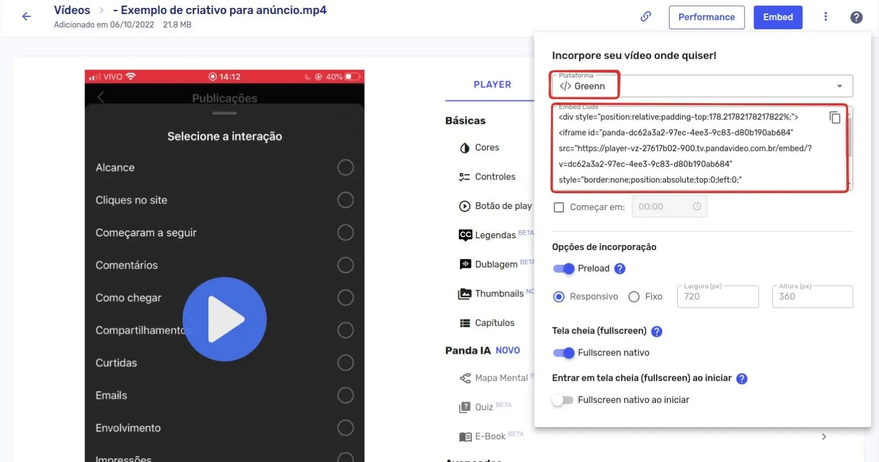Enable Fullscreen nativo ao iniciar switch
Image resolution: width=879 pixels, height=462 pixels.
[x=563, y=400]
